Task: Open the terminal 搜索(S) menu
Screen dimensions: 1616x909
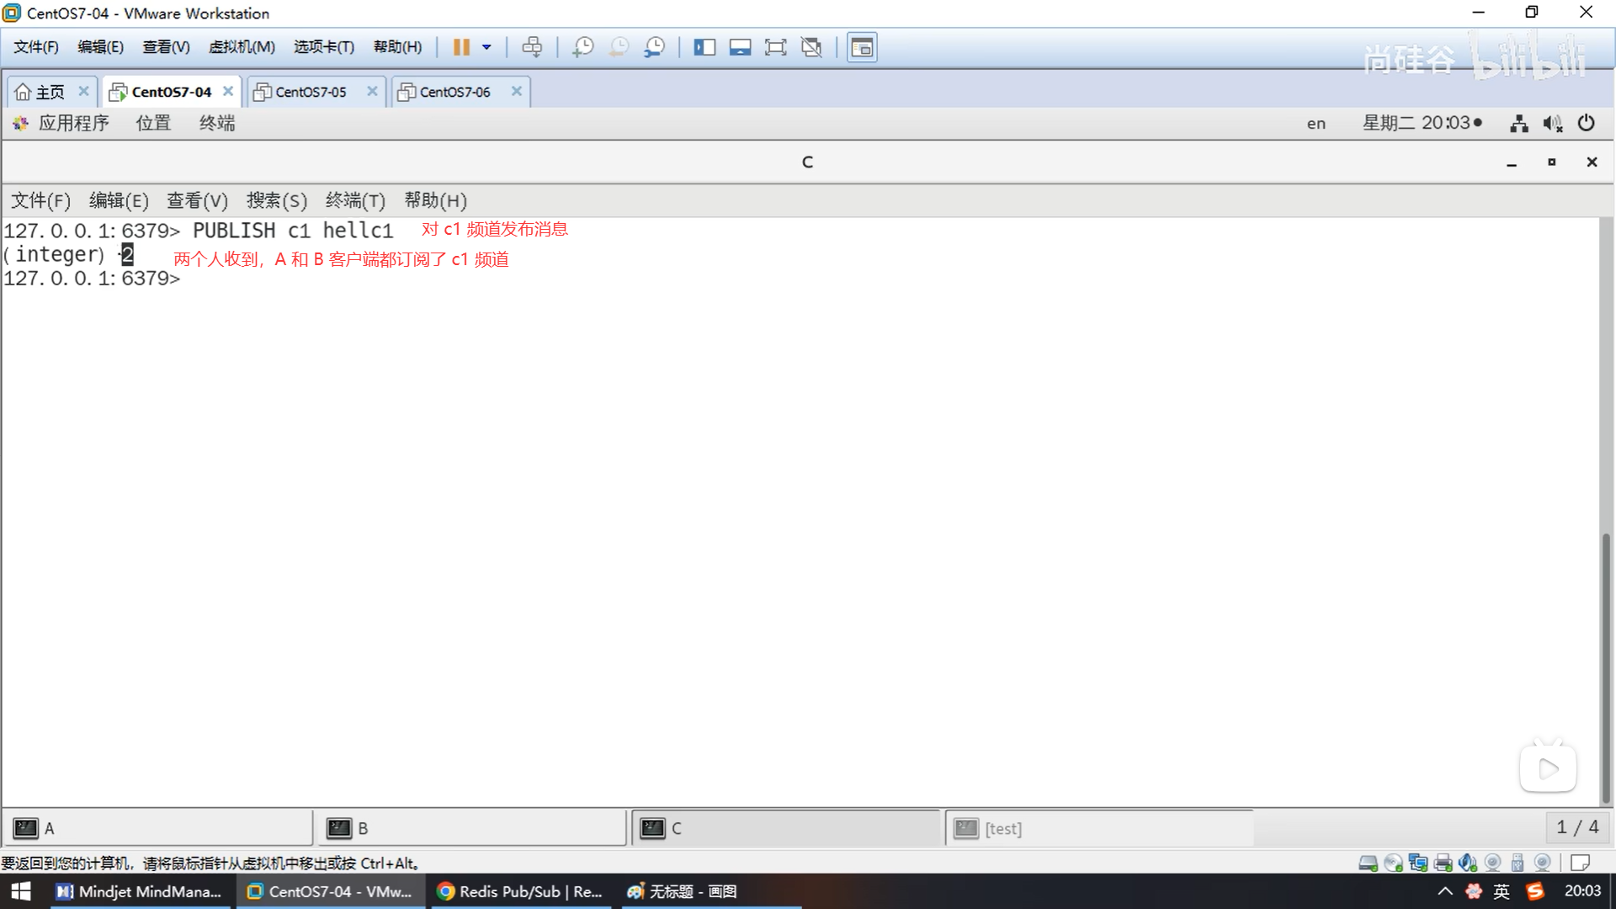Action: 276,200
